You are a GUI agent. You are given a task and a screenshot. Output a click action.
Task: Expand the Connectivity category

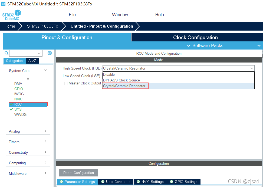tap(45, 152)
